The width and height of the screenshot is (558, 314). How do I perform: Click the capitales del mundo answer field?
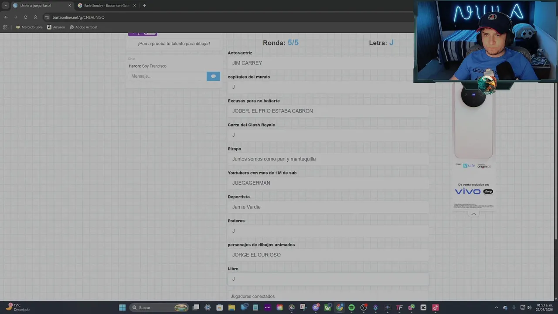coord(328,87)
